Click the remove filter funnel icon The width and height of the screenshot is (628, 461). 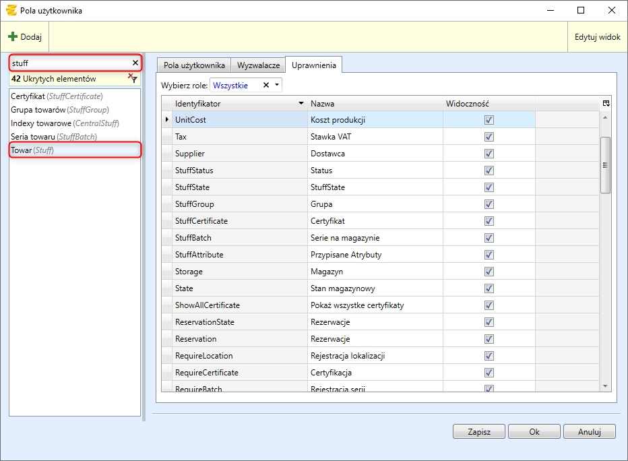pyautogui.click(x=133, y=79)
